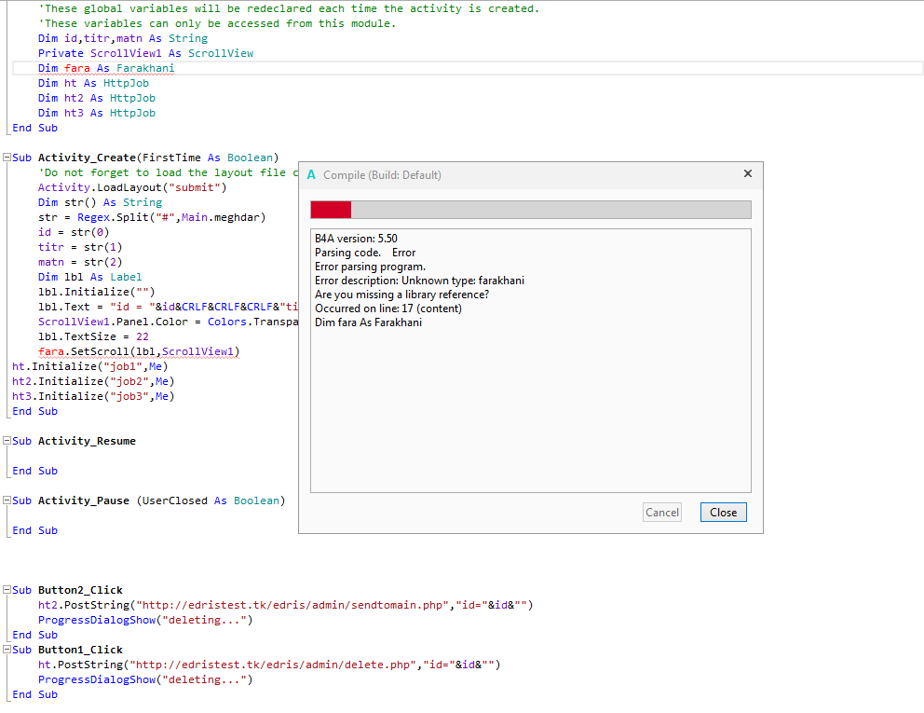Collapse the Button1_Click sub
The image size is (924, 713).
pyautogui.click(x=7, y=650)
